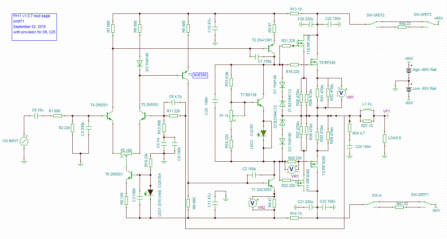The height and width of the screenshot is (239, 447).
Task: Click the R7 680 label
Action: pos(108,26)
